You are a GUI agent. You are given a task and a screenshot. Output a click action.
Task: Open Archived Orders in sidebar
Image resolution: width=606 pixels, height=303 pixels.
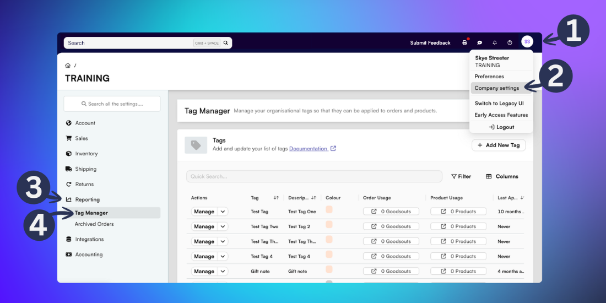pyautogui.click(x=94, y=224)
